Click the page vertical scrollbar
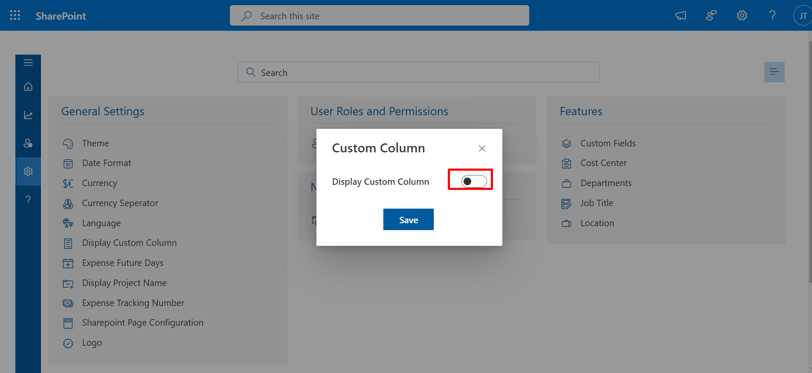812x373 pixels. click(x=810, y=162)
